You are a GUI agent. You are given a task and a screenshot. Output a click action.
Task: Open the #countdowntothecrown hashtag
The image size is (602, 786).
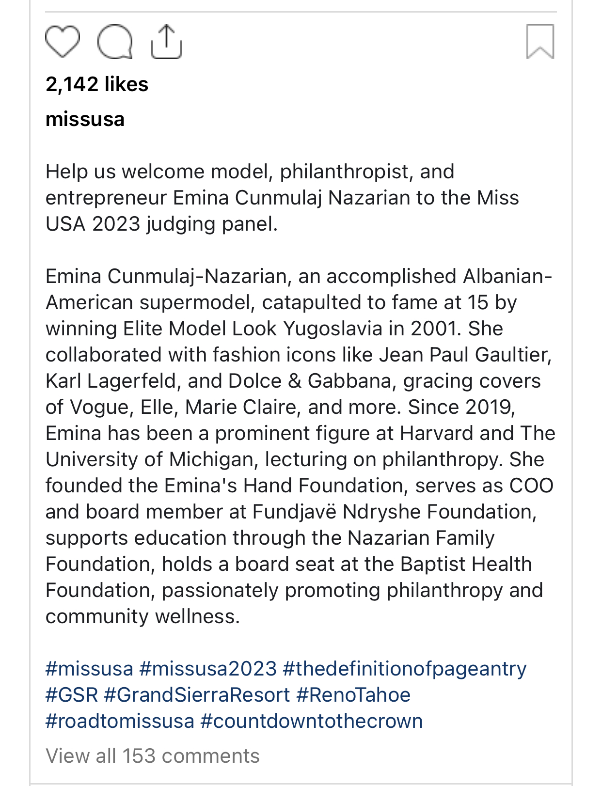point(312,721)
